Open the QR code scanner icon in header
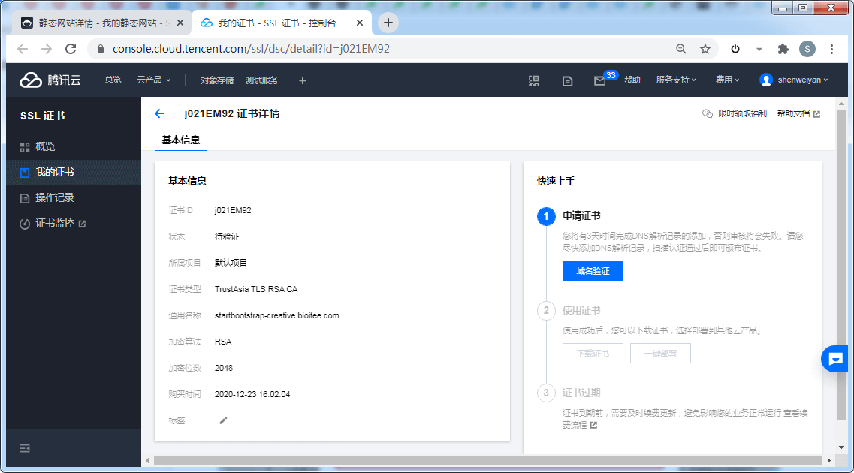 [x=534, y=80]
